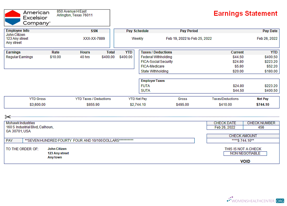This screenshot has height=206, width=287.
Task: Click the NON NEGOTIABLE box
Action: tap(245, 153)
